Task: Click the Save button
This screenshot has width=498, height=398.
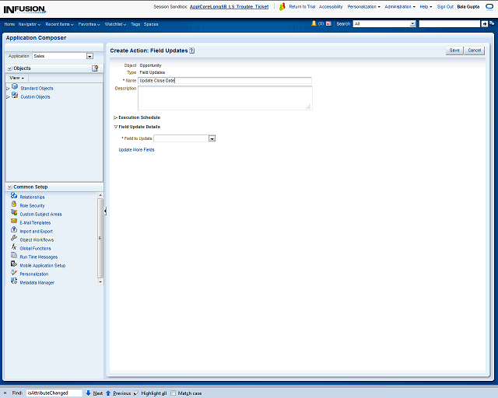Action: coord(454,50)
